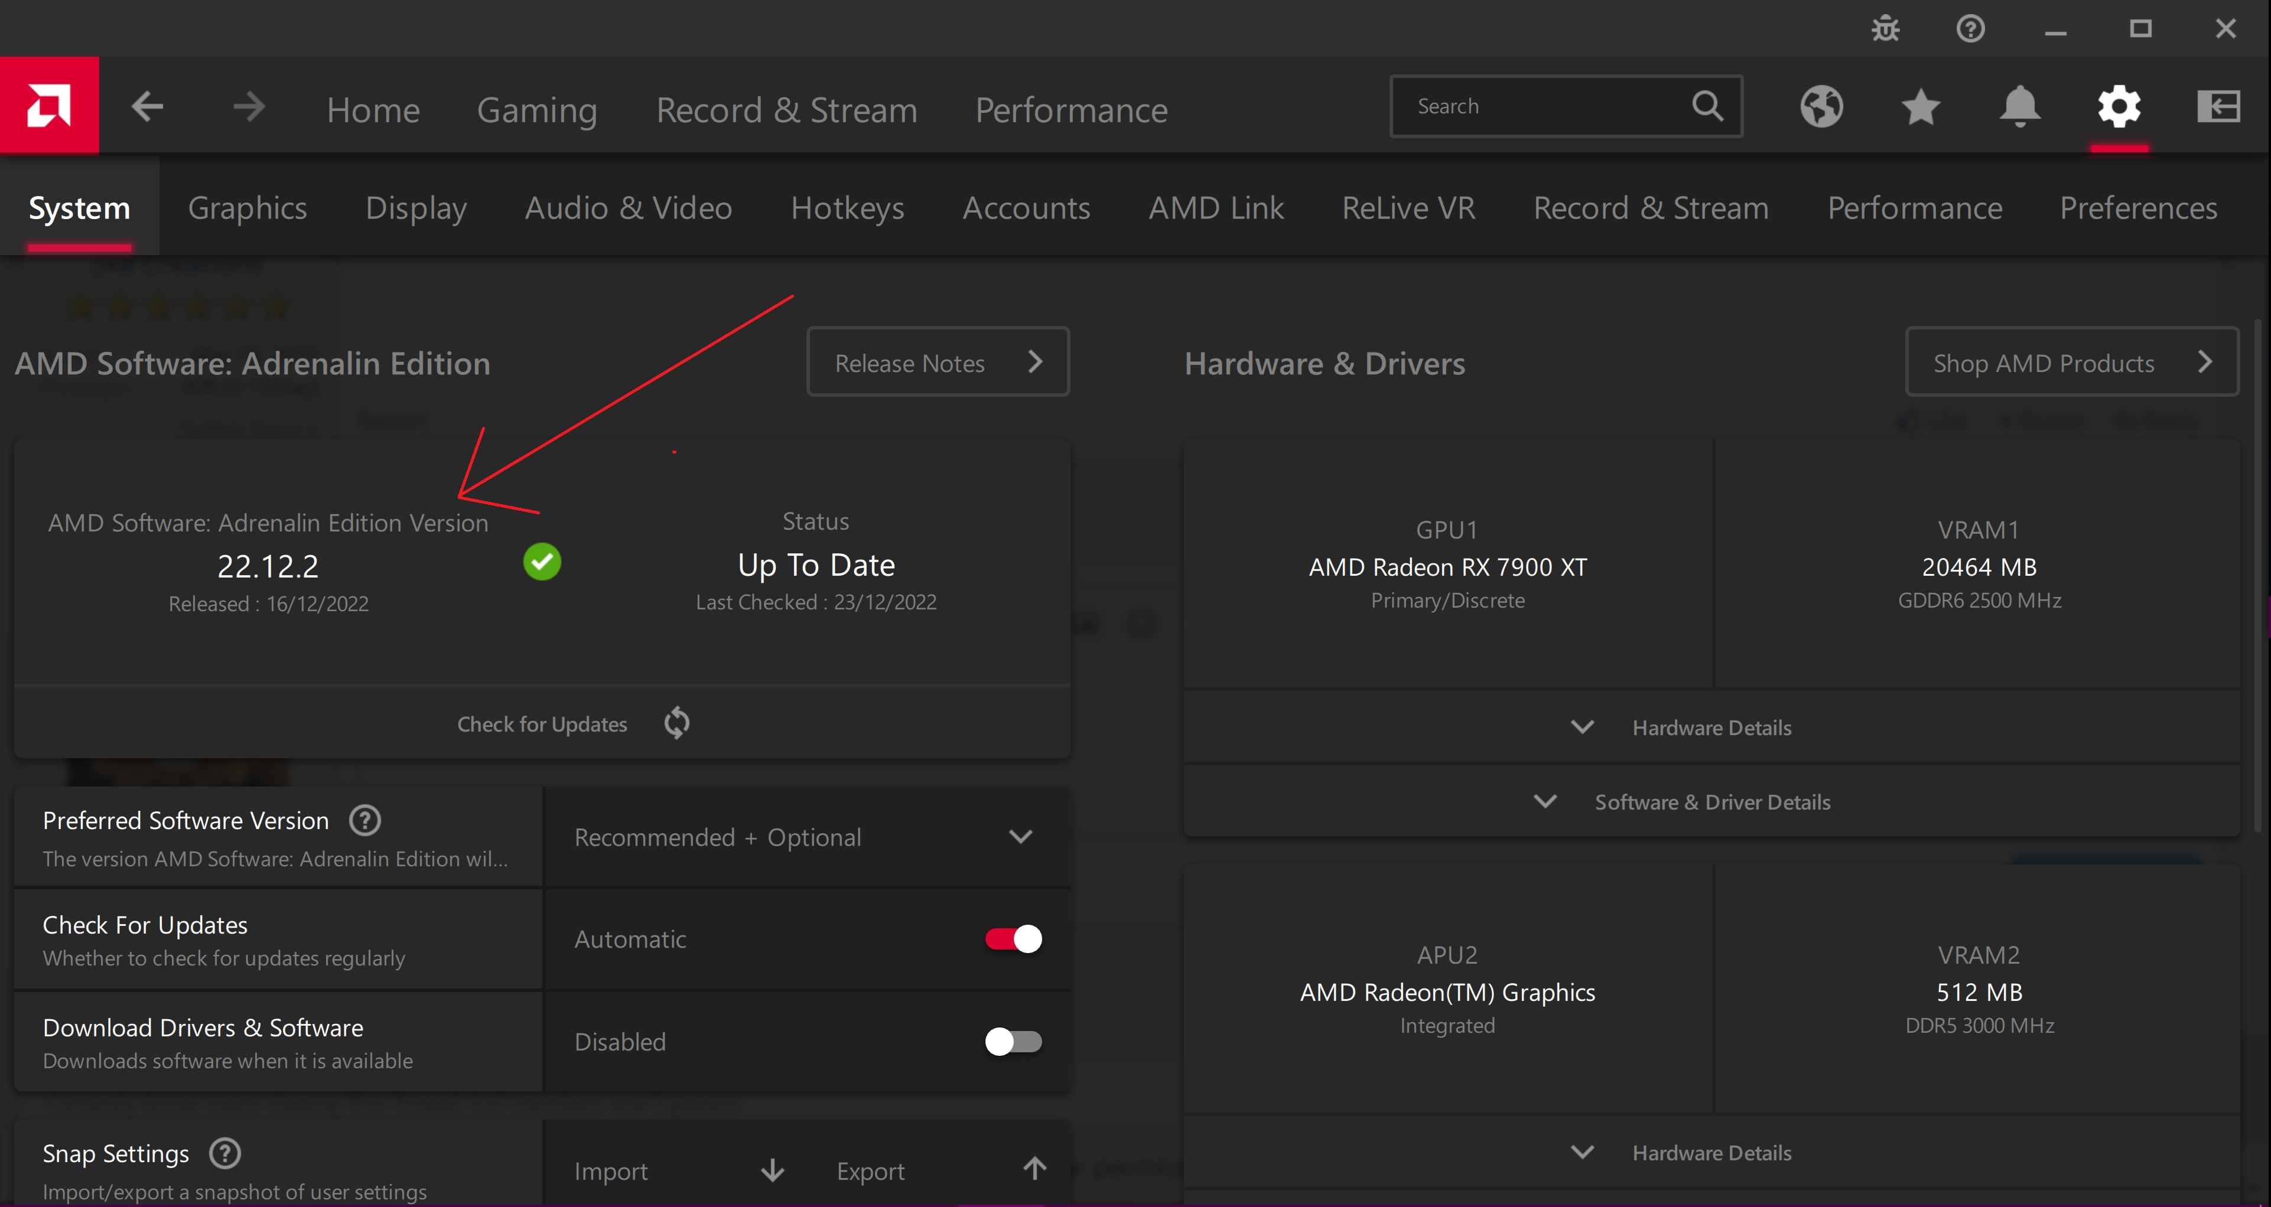This screenshot has width=2271, height=1207.
Task: Switch to the ReLive VR tab
Action: pos(1408,208)
